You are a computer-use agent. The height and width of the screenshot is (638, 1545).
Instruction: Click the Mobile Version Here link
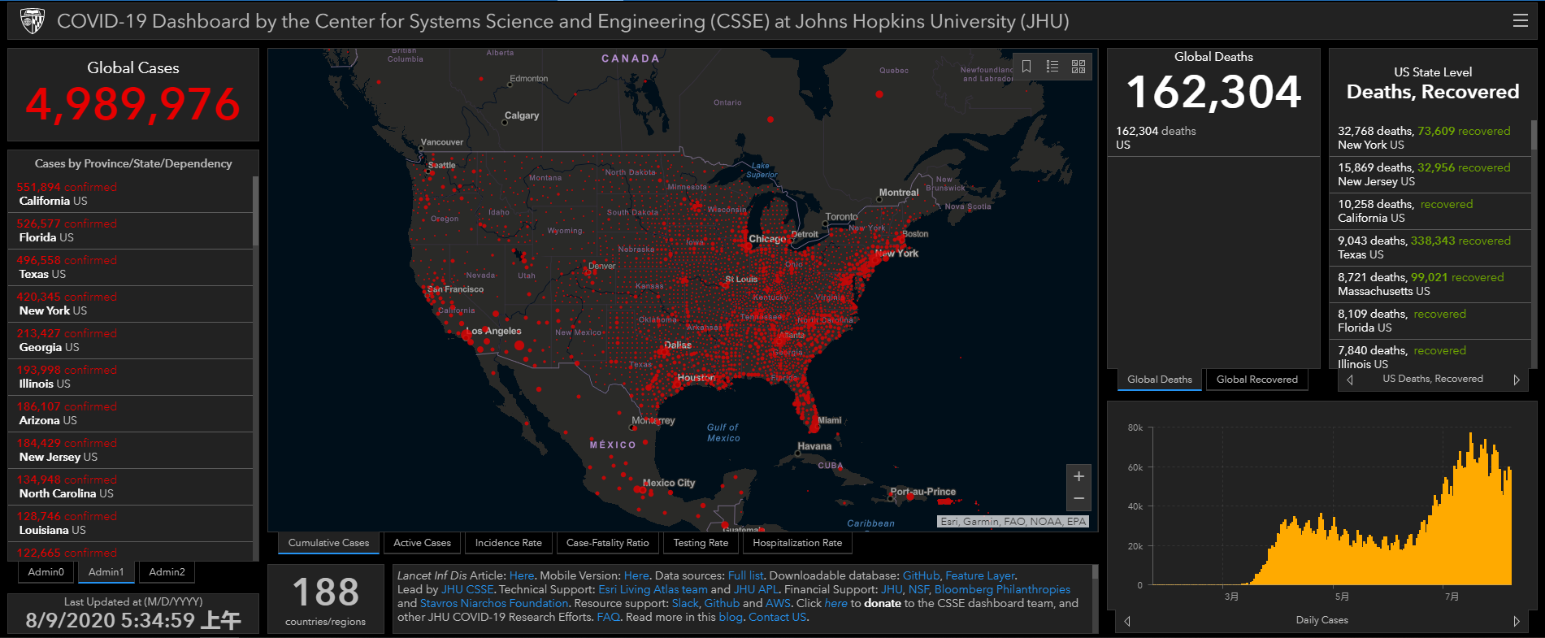pos(636,575)
